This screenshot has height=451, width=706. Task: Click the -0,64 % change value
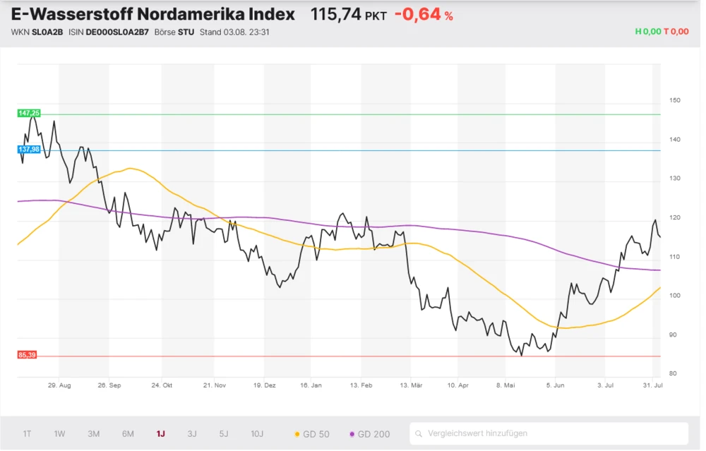424,15
